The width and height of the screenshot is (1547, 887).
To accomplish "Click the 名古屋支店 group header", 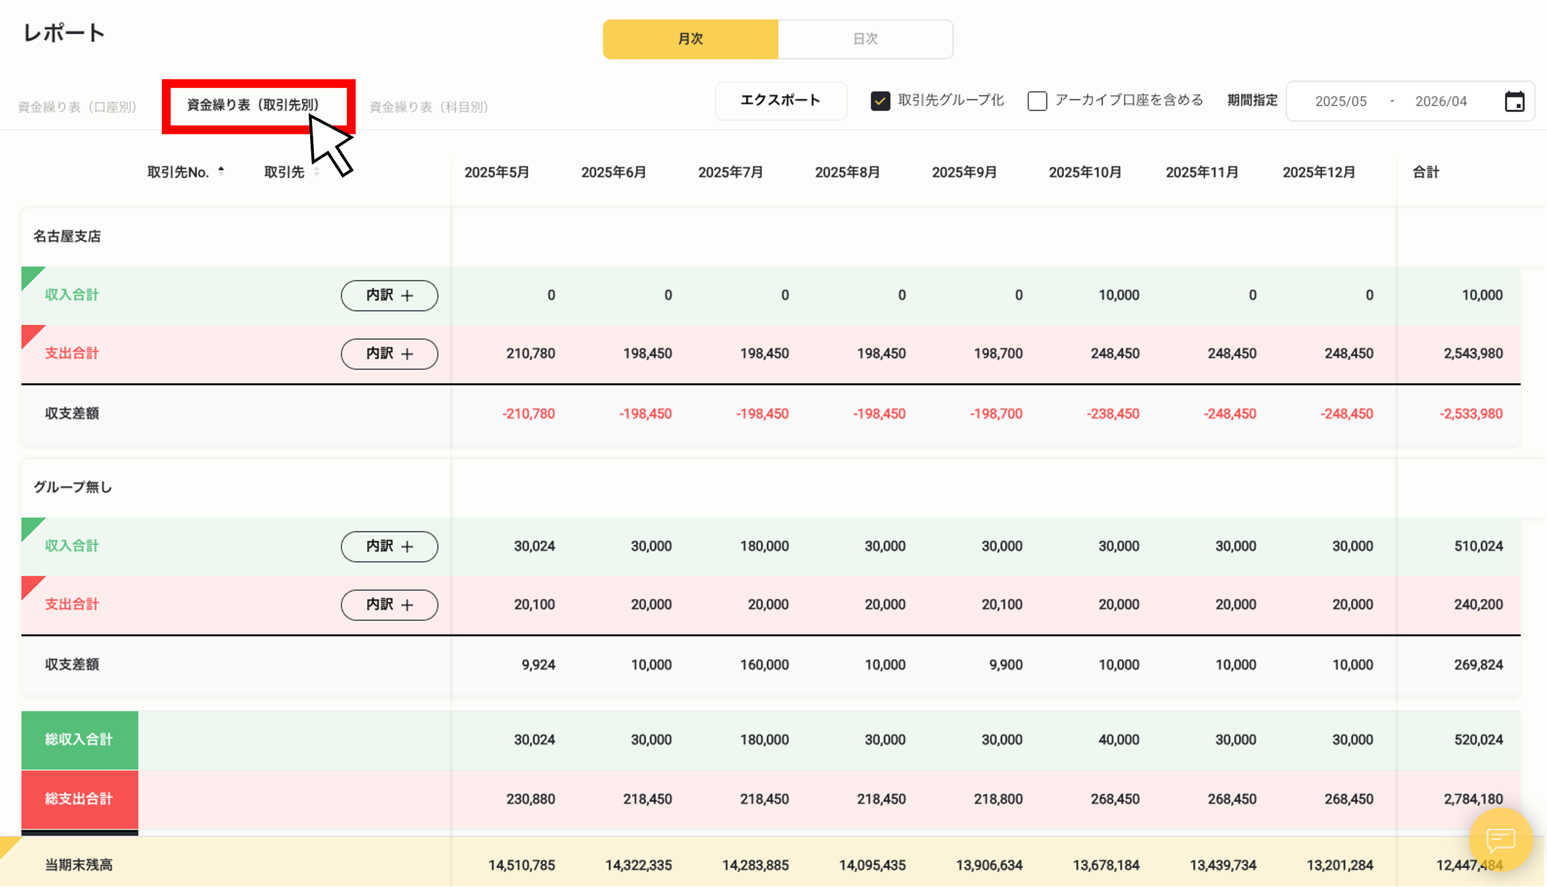I will tap(68, 236).
